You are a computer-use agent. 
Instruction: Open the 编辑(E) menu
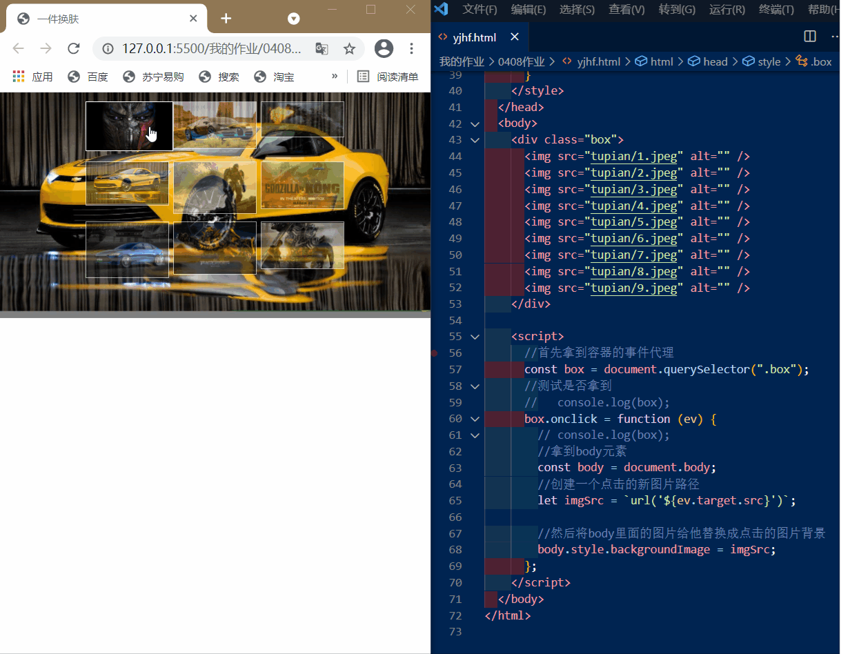[528, 9]
